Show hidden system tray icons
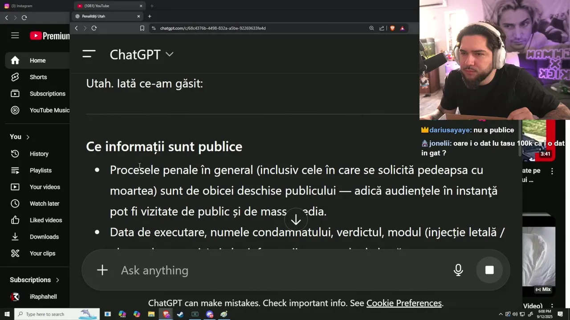Image resolution: width=570 pixels, height=320 pixels. click(x=501, y=314)
